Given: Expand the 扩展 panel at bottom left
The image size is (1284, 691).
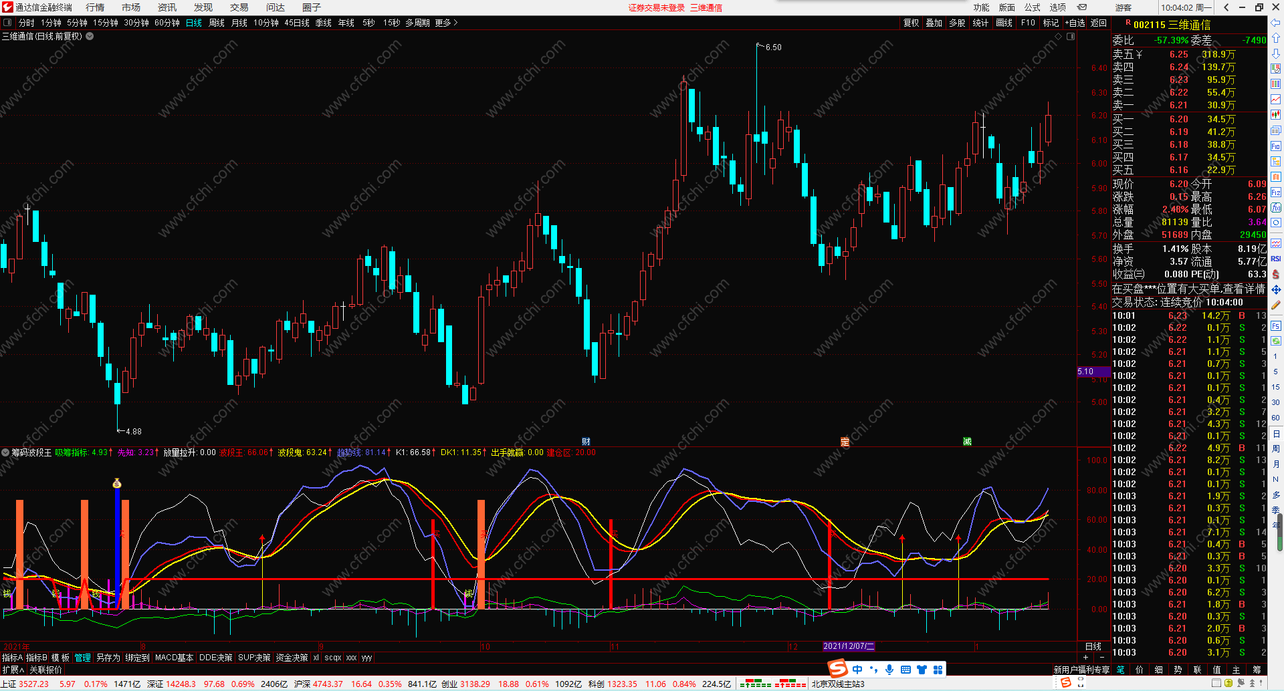Looking at the screenshot, I should (13, 670).
